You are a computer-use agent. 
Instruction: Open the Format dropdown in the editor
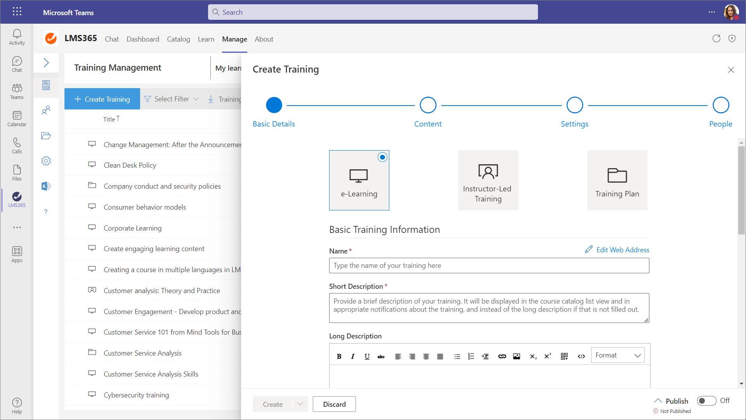point(618,355)
